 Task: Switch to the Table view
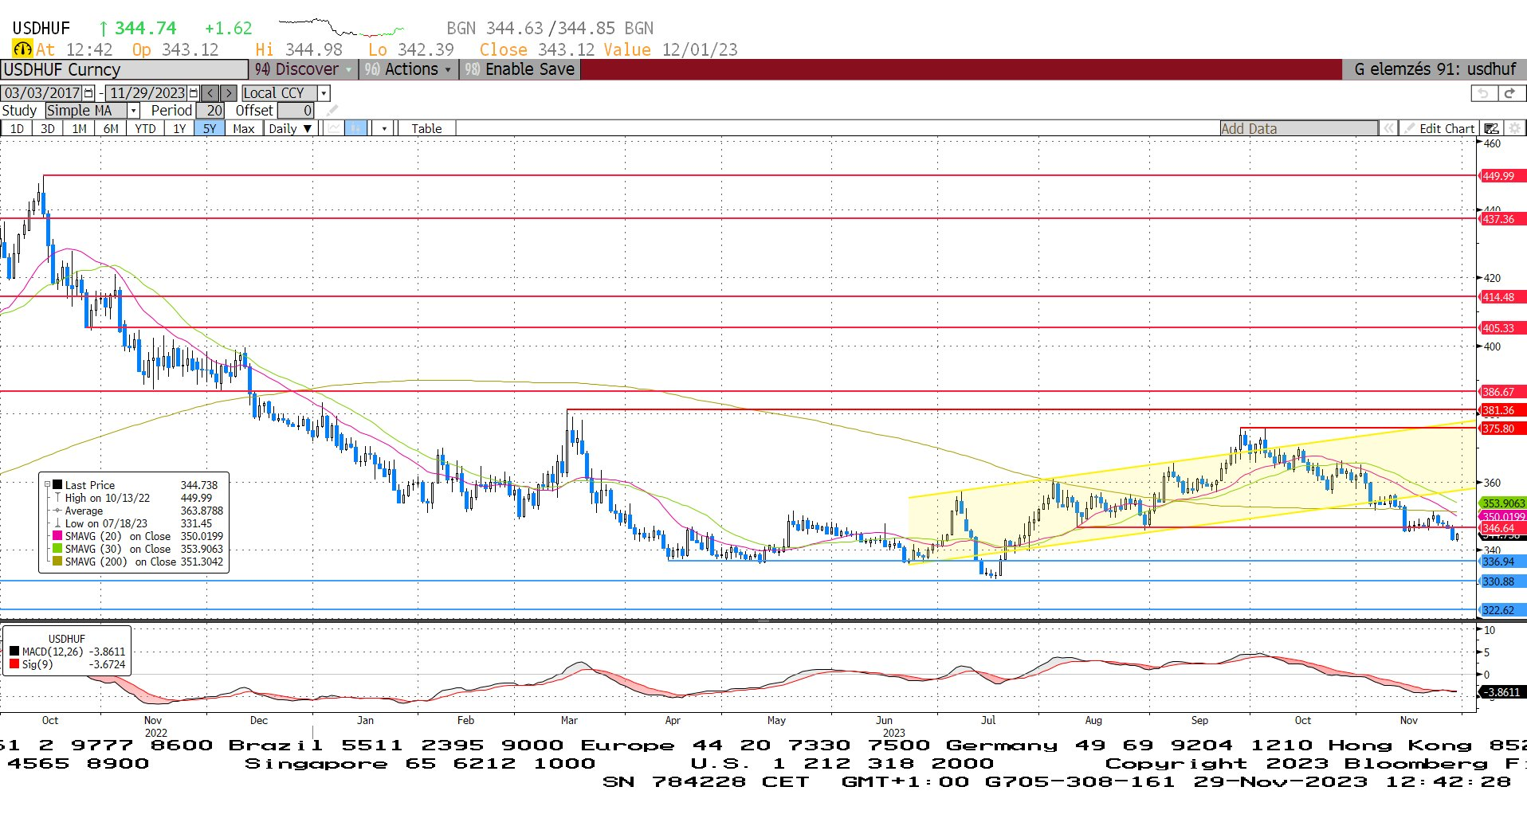point(426,128)
